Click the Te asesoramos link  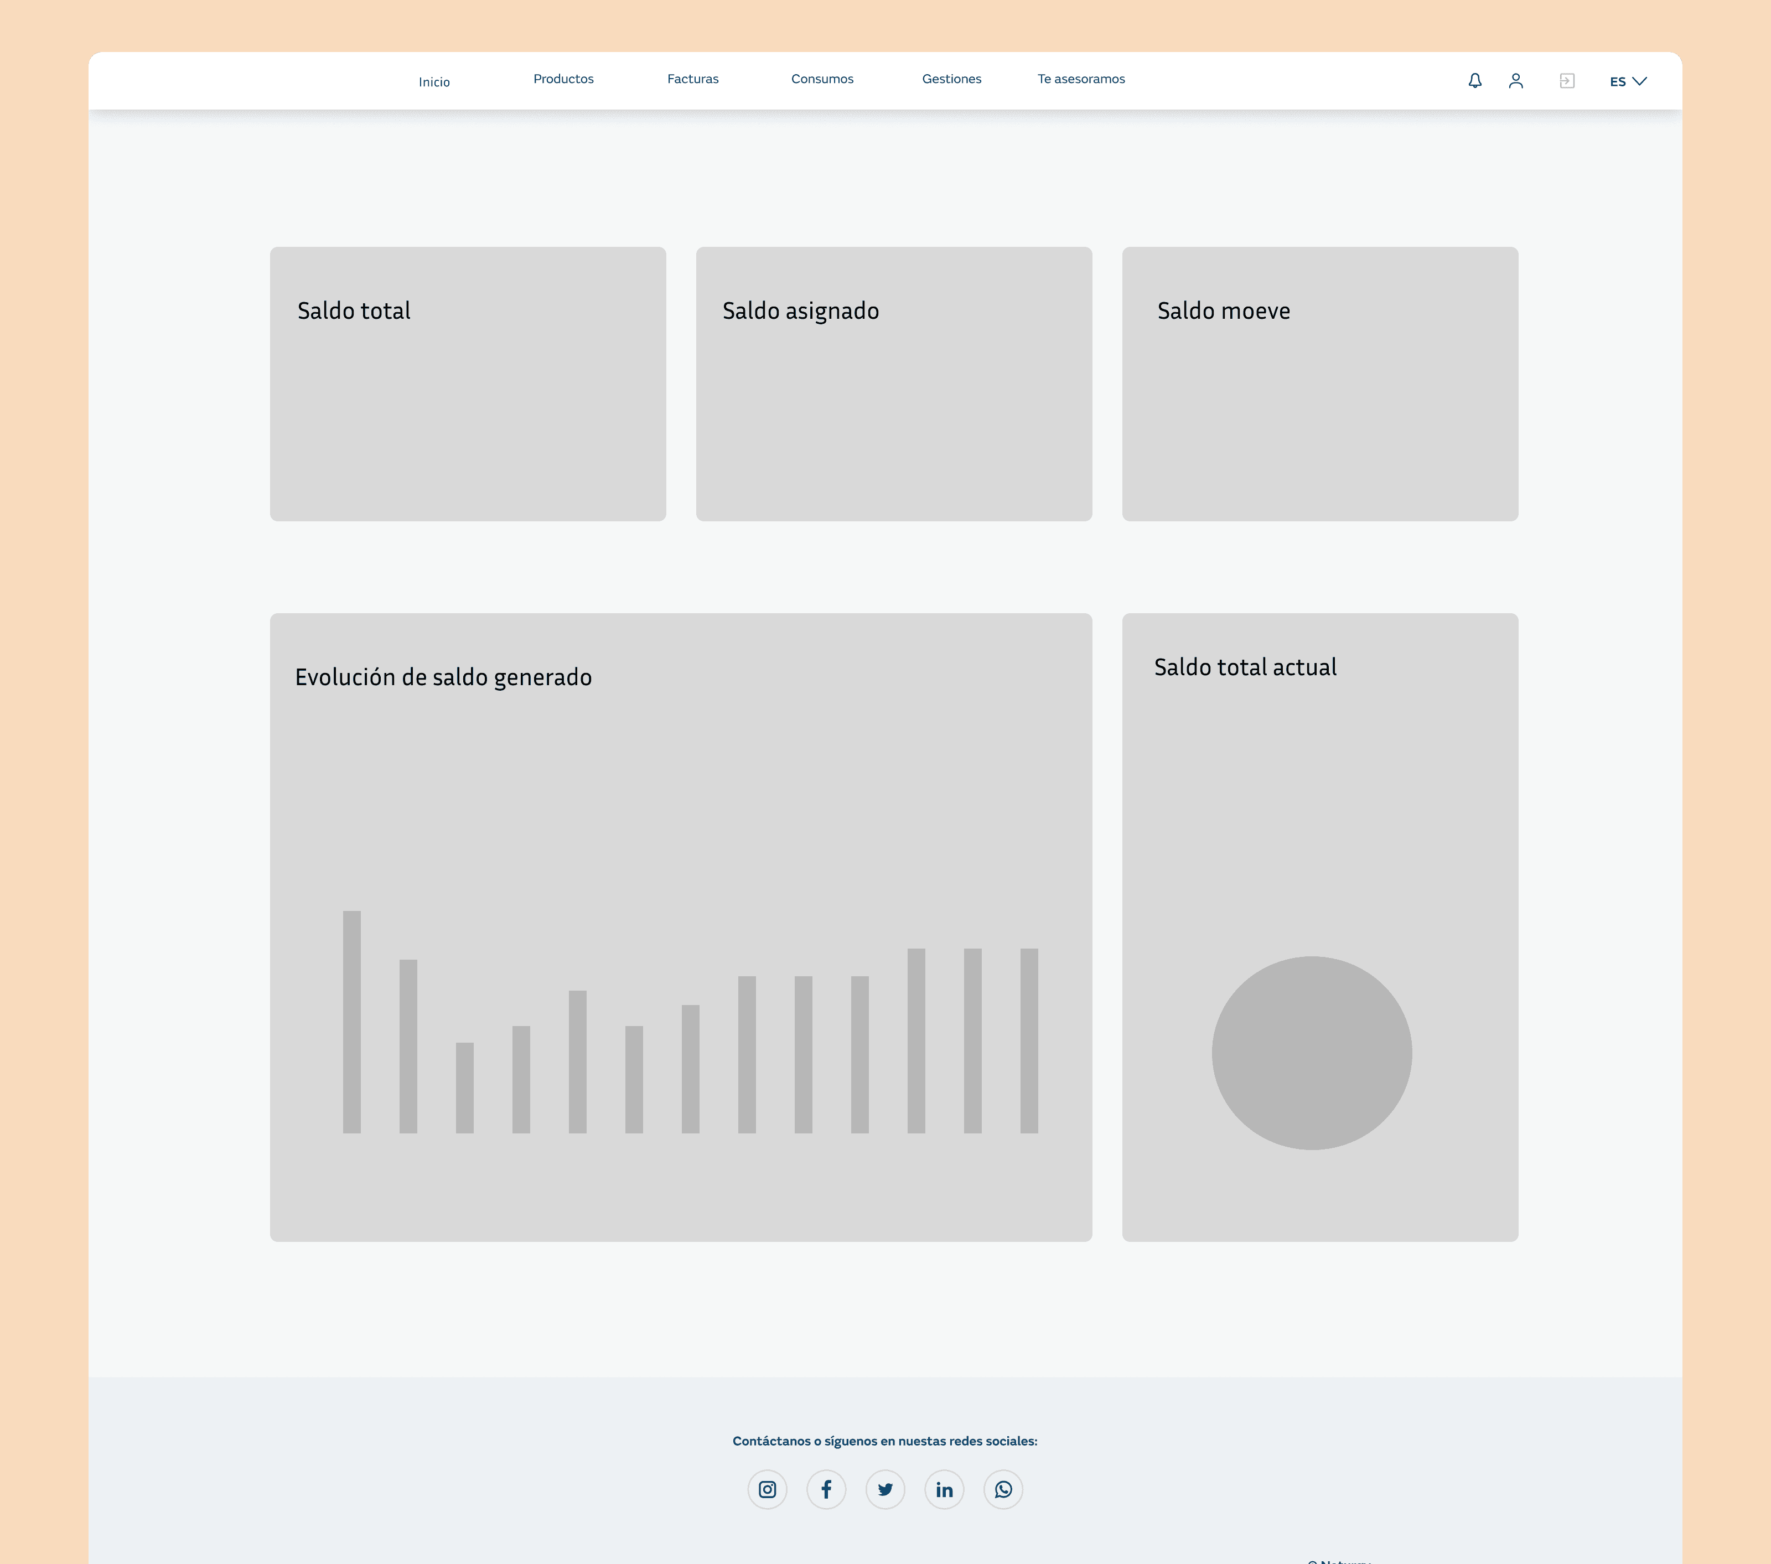[x=1080, y=79]
